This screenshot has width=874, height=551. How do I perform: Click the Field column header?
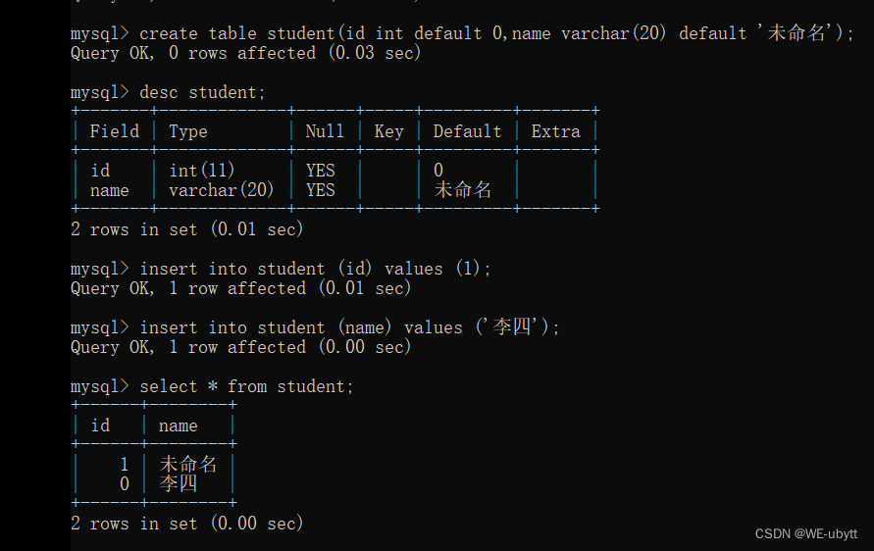pyautogui.click(x=114, y=131)
